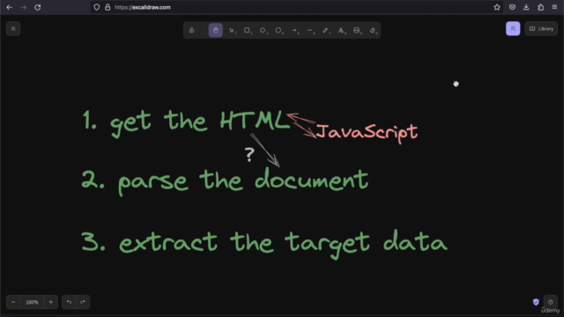This screenshot has height=317, width=564.
Task: Select the Selection arrow tool
Action: tap(232, 30)
